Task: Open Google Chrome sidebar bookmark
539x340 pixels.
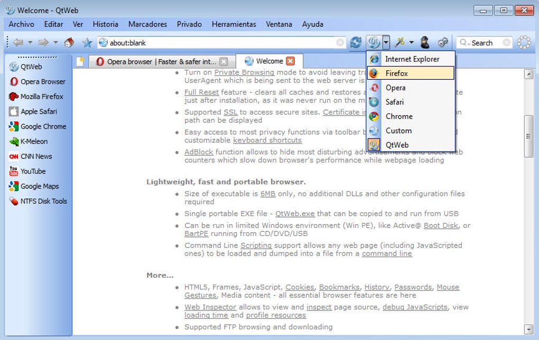Action: pos(38,126)
